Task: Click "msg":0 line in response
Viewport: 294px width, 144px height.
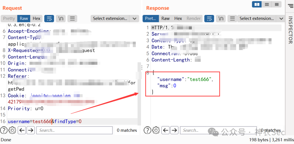Action: [x=167, y=86]
